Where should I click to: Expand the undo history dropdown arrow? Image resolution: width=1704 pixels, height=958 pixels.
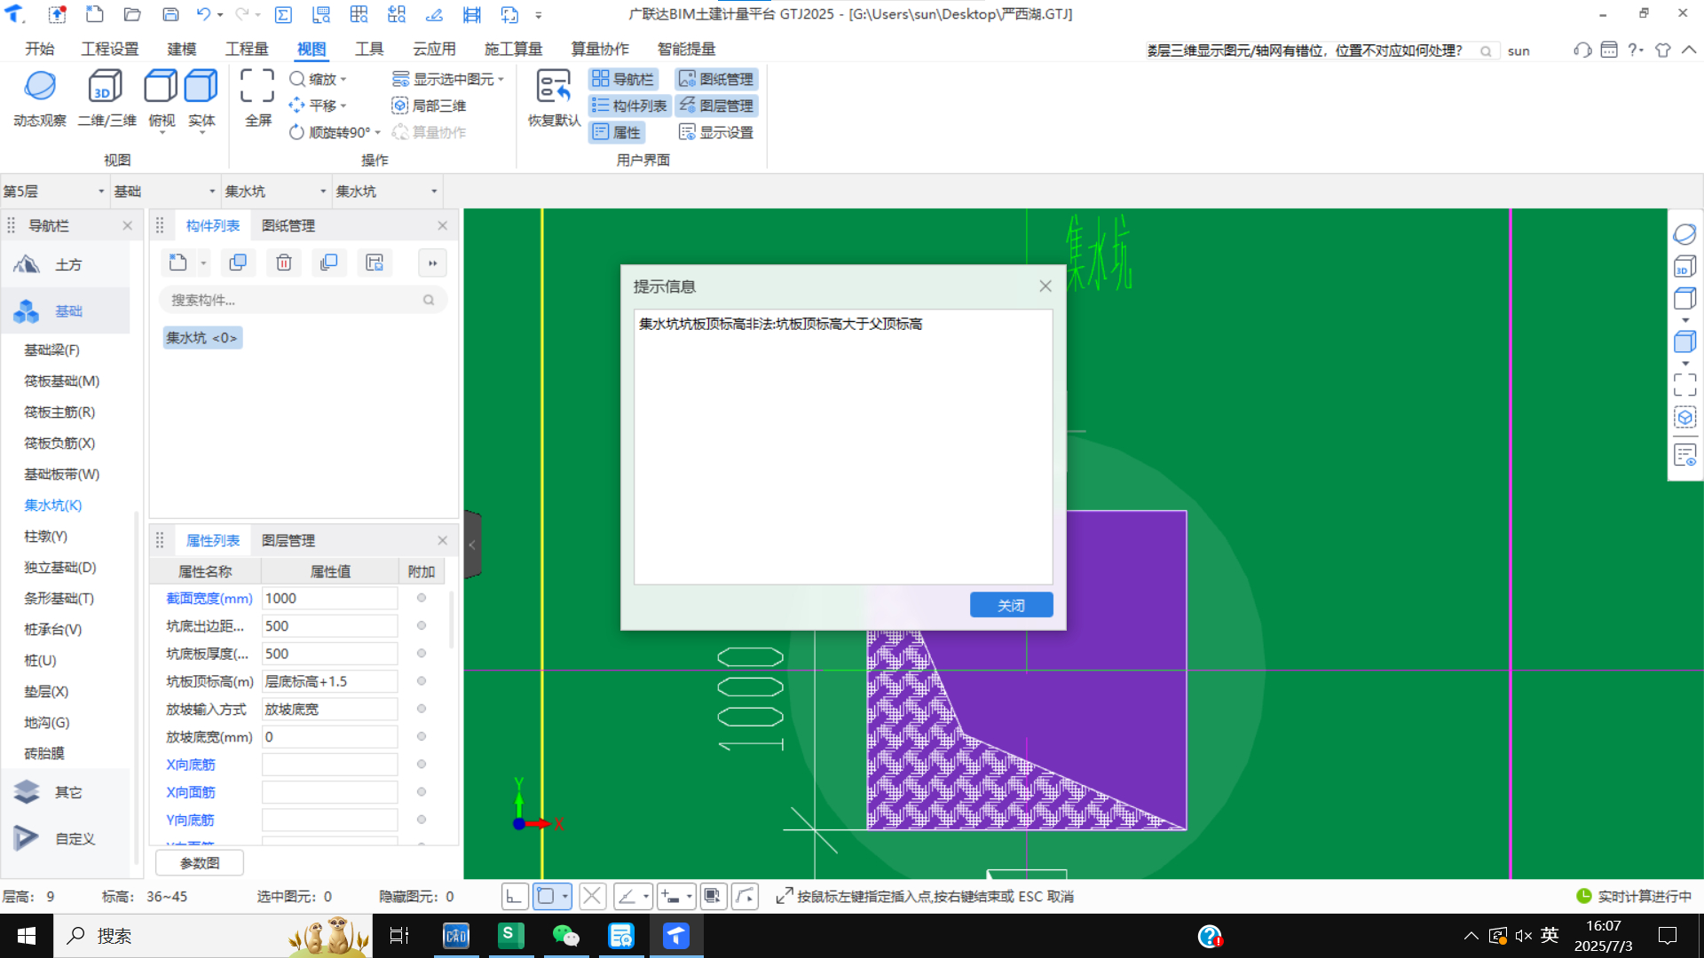coord(220,15)
